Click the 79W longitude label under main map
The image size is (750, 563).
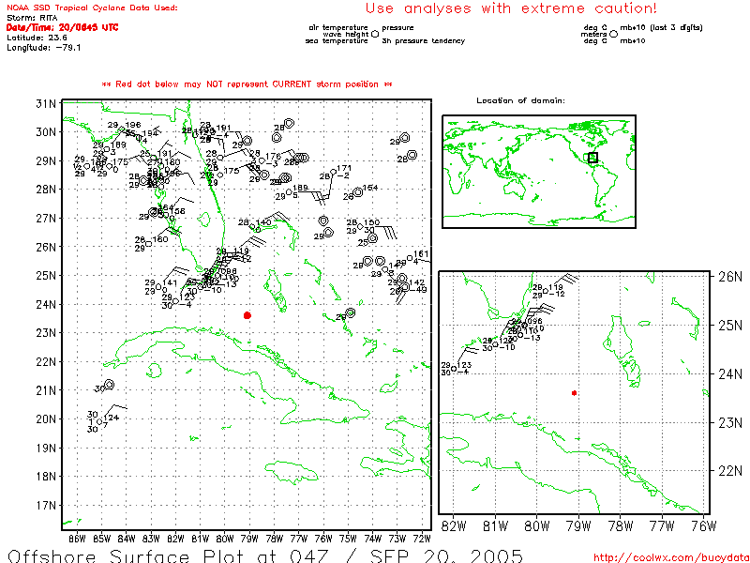pyautogui.click(x=248, y=538)
